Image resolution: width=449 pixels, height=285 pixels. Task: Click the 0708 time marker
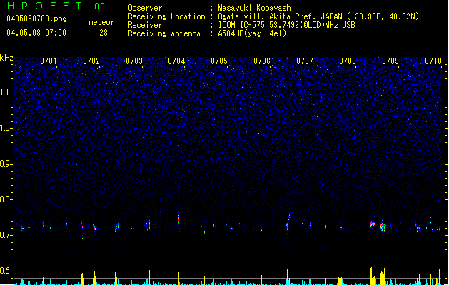348,61
